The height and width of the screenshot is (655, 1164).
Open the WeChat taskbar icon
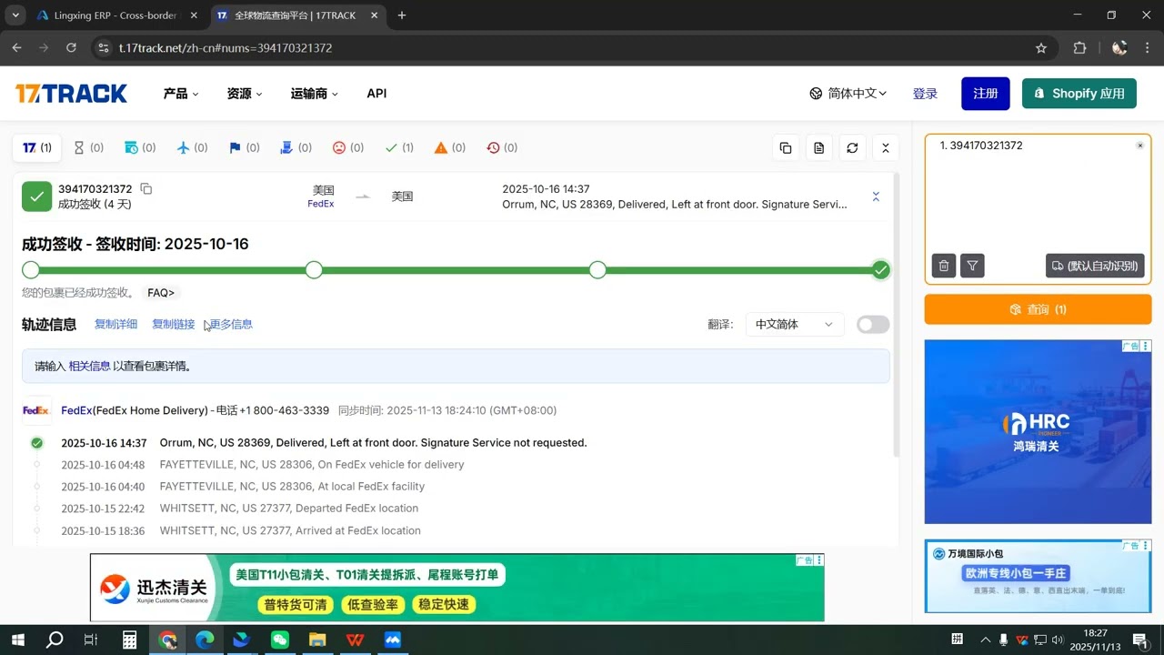(x=280, y=640)
